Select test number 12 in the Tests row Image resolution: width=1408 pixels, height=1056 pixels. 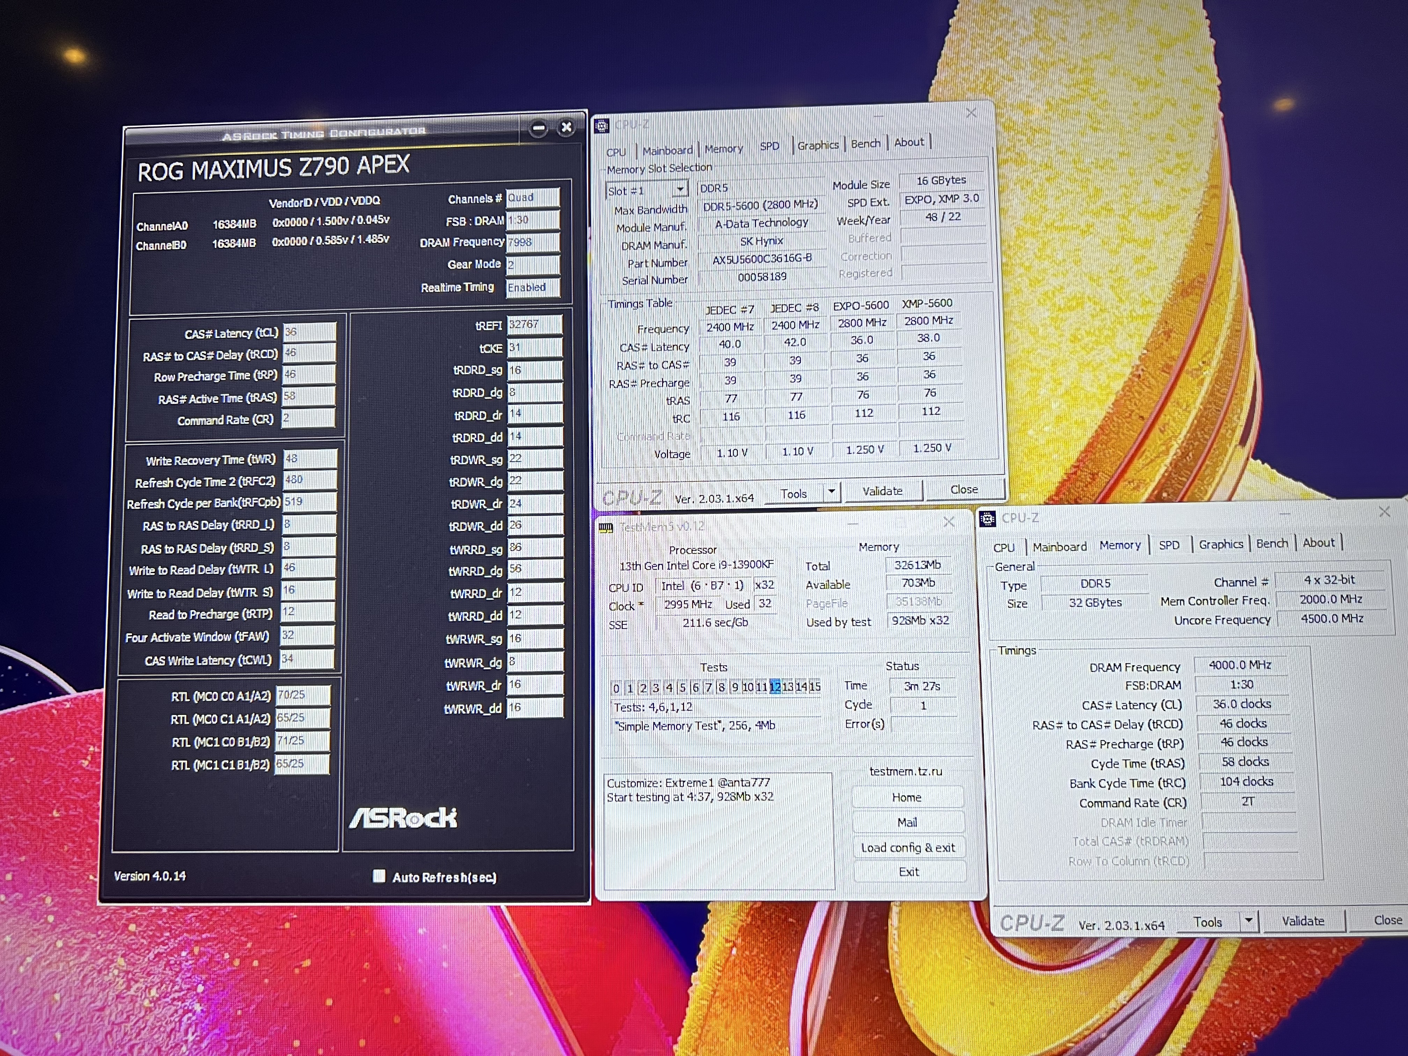pyautogui.click(x=775, y=687)
